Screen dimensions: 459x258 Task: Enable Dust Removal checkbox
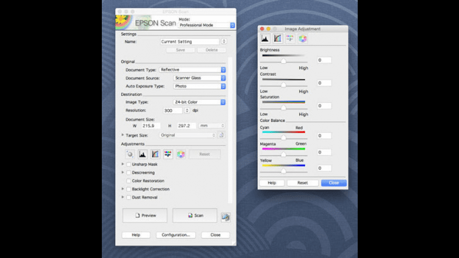pyautogui.click(x=129, y=197)
